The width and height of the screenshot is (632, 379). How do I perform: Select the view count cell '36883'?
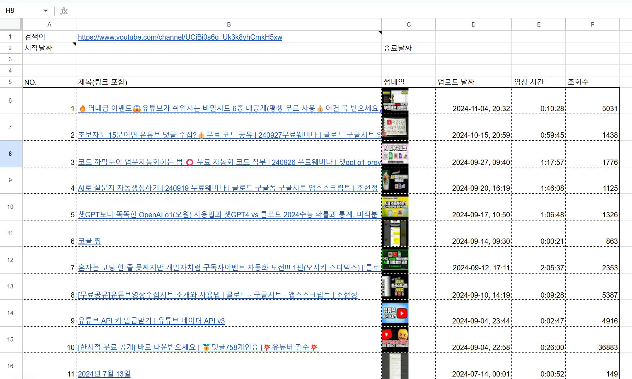coord(592,340)
